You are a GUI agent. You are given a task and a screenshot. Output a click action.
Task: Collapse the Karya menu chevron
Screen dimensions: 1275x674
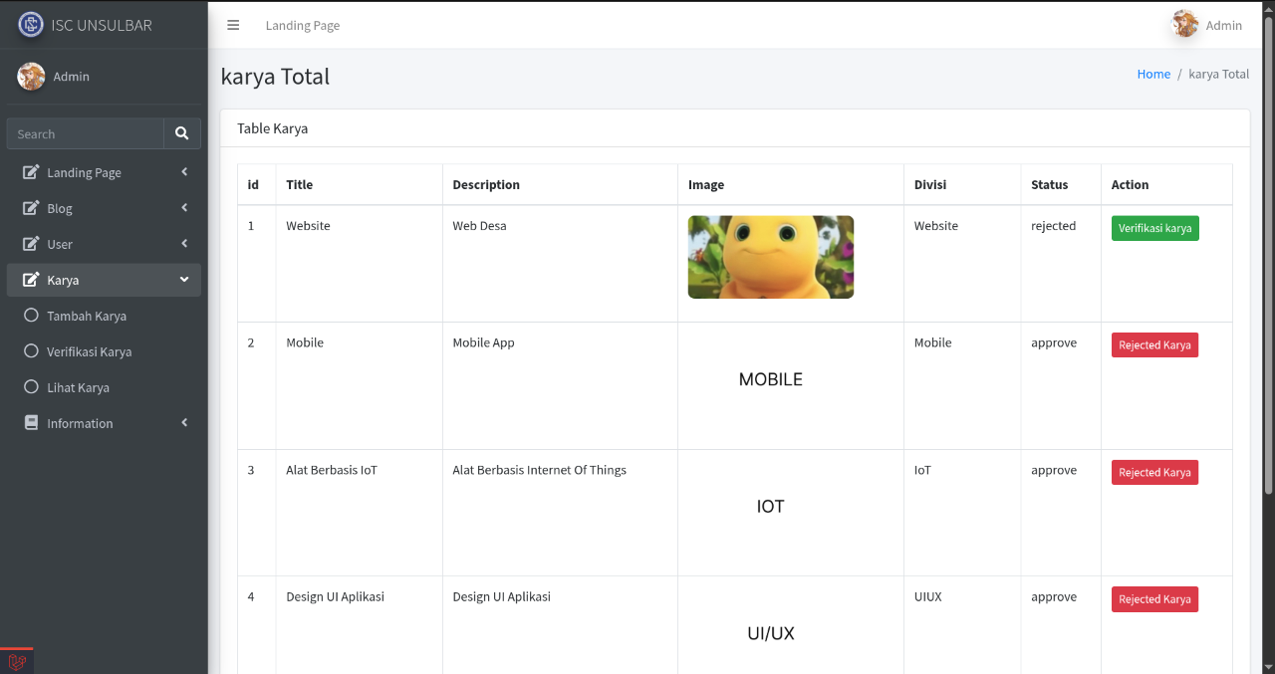click(x=184, y=280)
